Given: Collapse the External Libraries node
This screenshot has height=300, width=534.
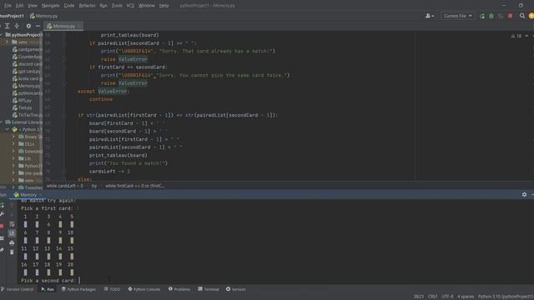Looking at the screenshot, I should 2,122.
